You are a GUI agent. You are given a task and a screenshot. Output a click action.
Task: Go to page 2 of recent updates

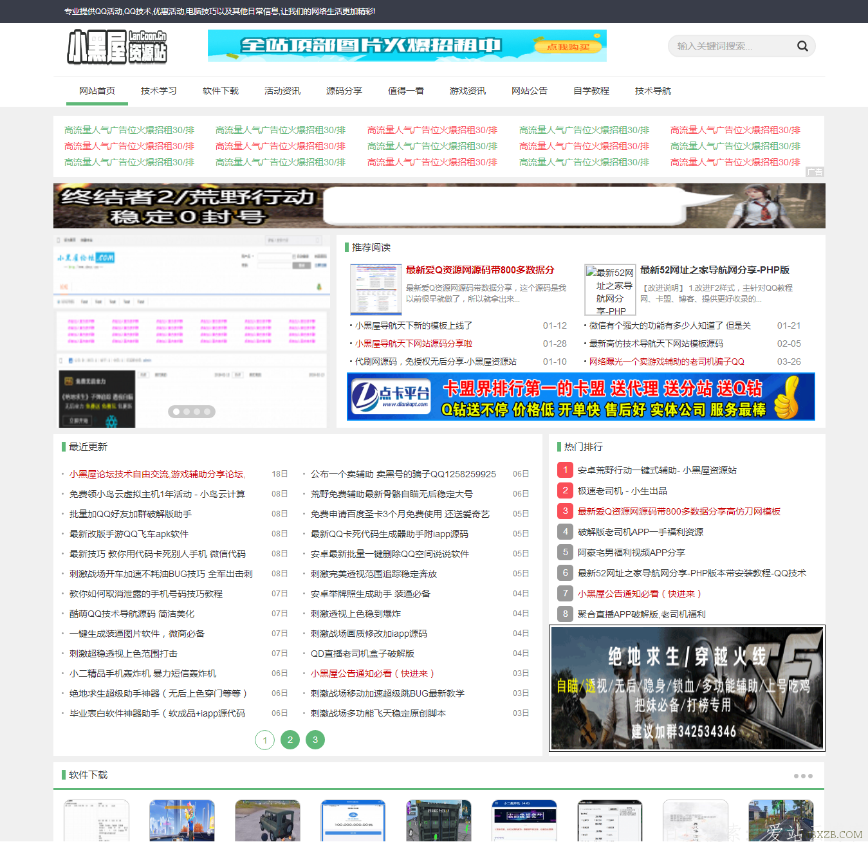[290, 740]
